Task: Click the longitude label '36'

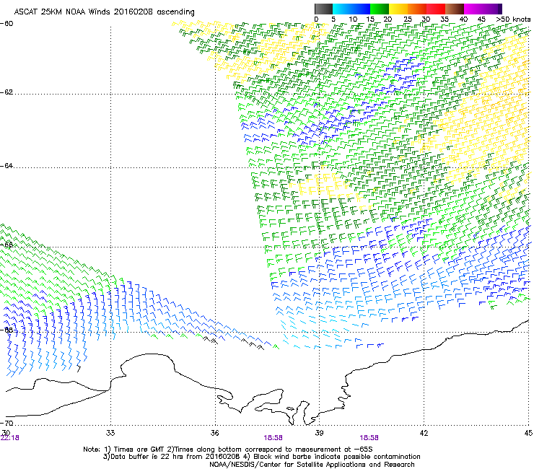Action: pos(215,433)
